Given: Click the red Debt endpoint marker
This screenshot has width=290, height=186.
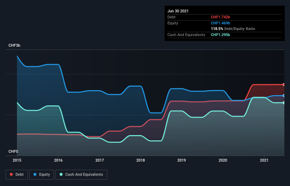Looking at the screenshot, I should coord(284,85).
